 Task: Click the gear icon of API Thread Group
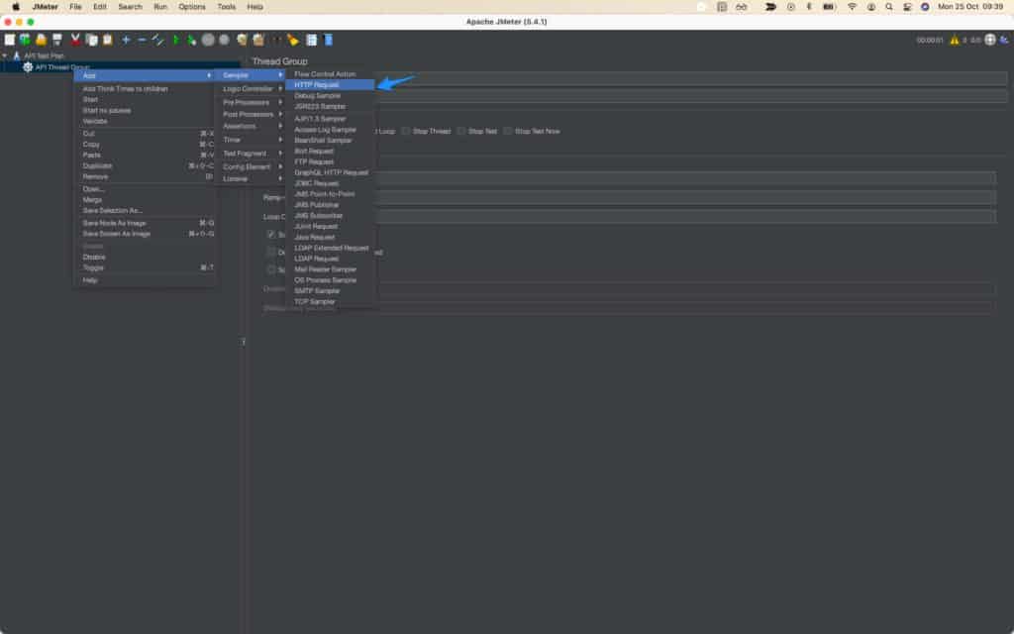[28, 66]
